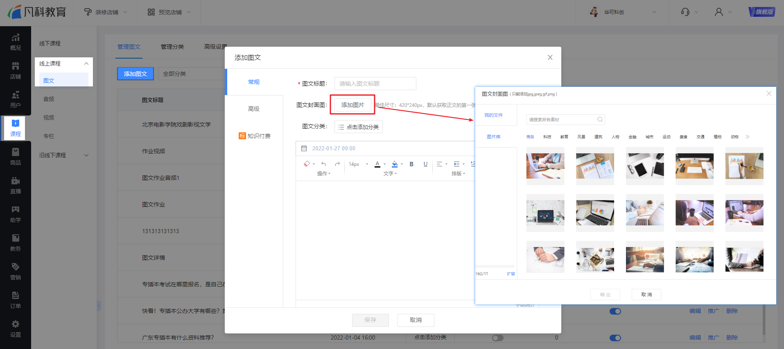The height and width of the screenshot is (349, 784).
Task: Switch to 我的文件 in image picker
Action: (x=494, y=115)
